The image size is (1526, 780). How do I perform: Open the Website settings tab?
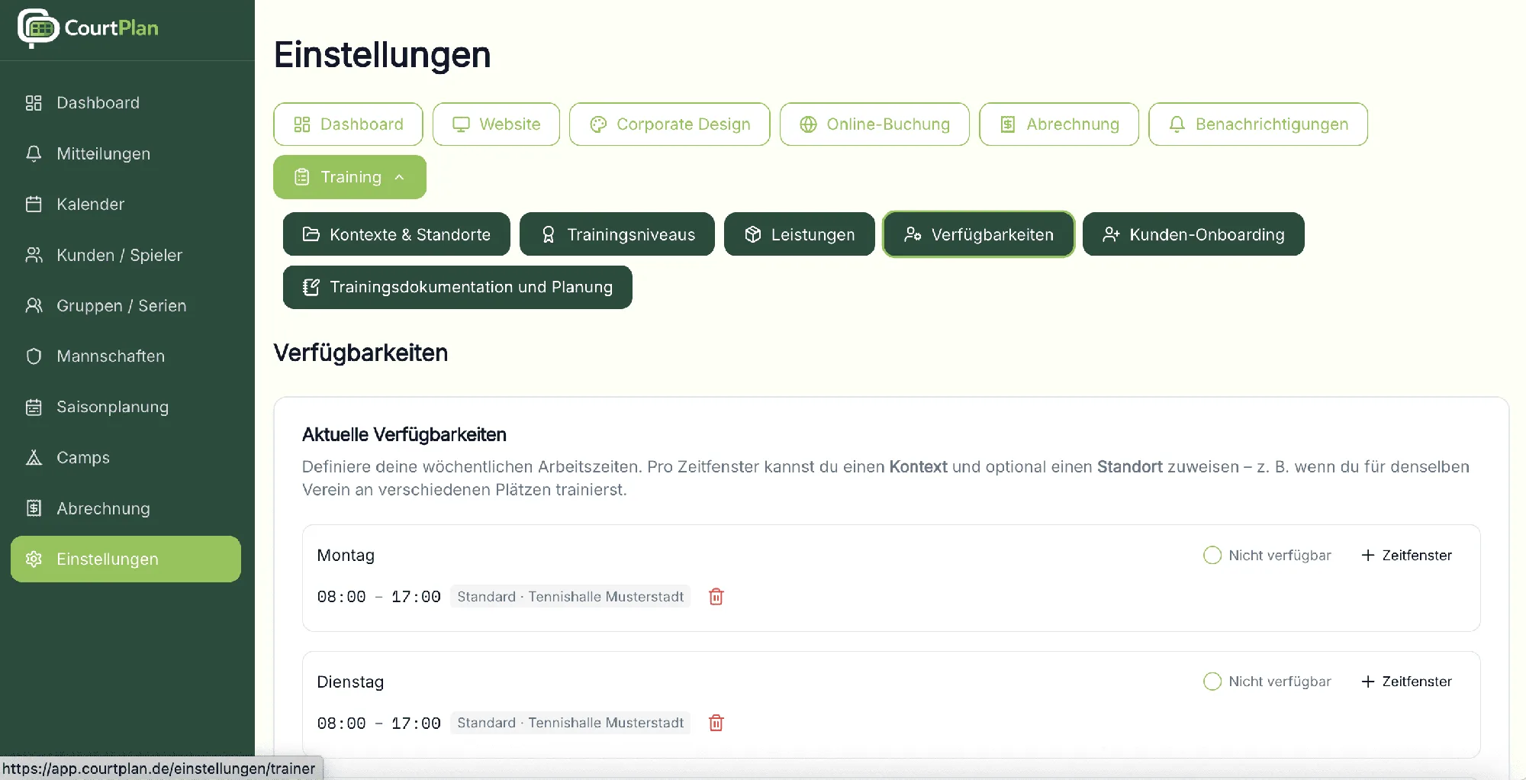pyautogui.click(x=496, y=124)
